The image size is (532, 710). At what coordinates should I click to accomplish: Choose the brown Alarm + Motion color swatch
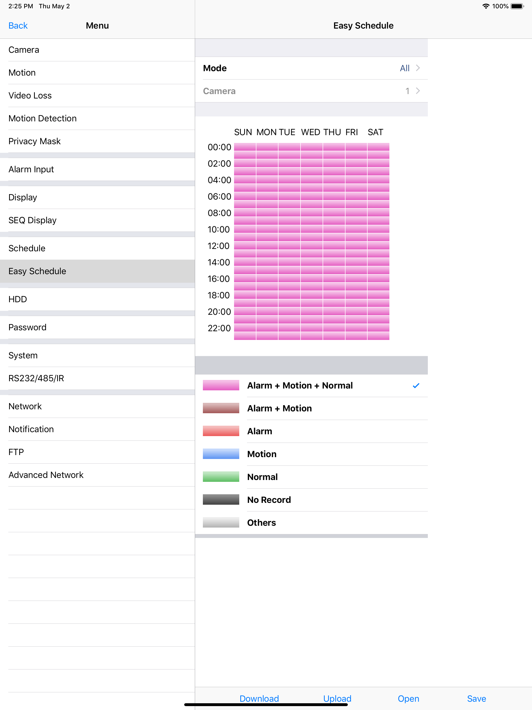(221, 408)
